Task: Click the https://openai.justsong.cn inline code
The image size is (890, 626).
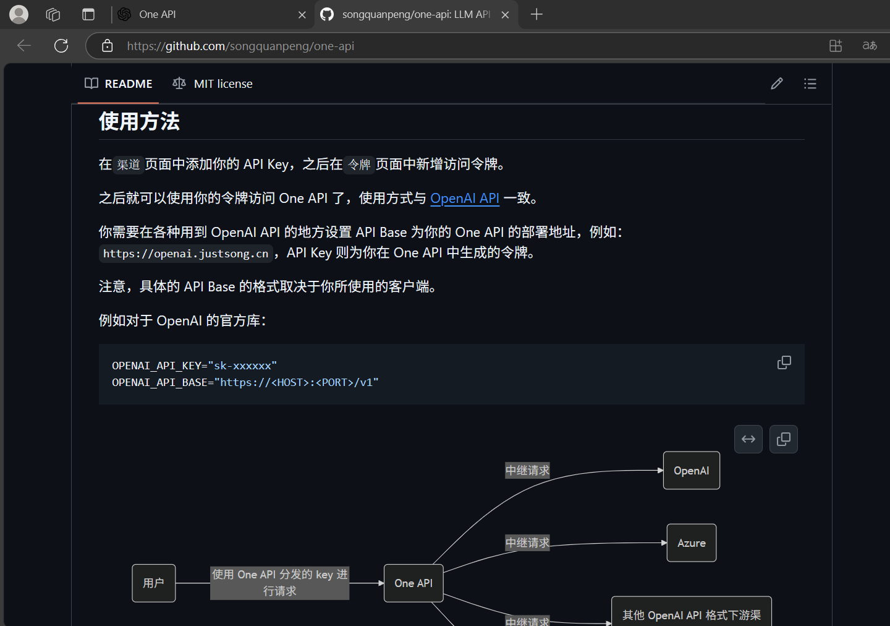Action: click(x=185, y=254)
